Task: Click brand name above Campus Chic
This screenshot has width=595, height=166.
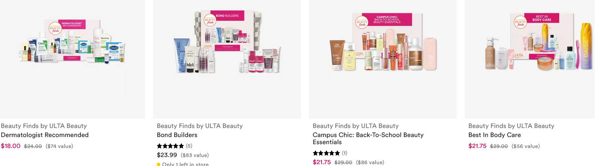Action: tap(355, 126)
